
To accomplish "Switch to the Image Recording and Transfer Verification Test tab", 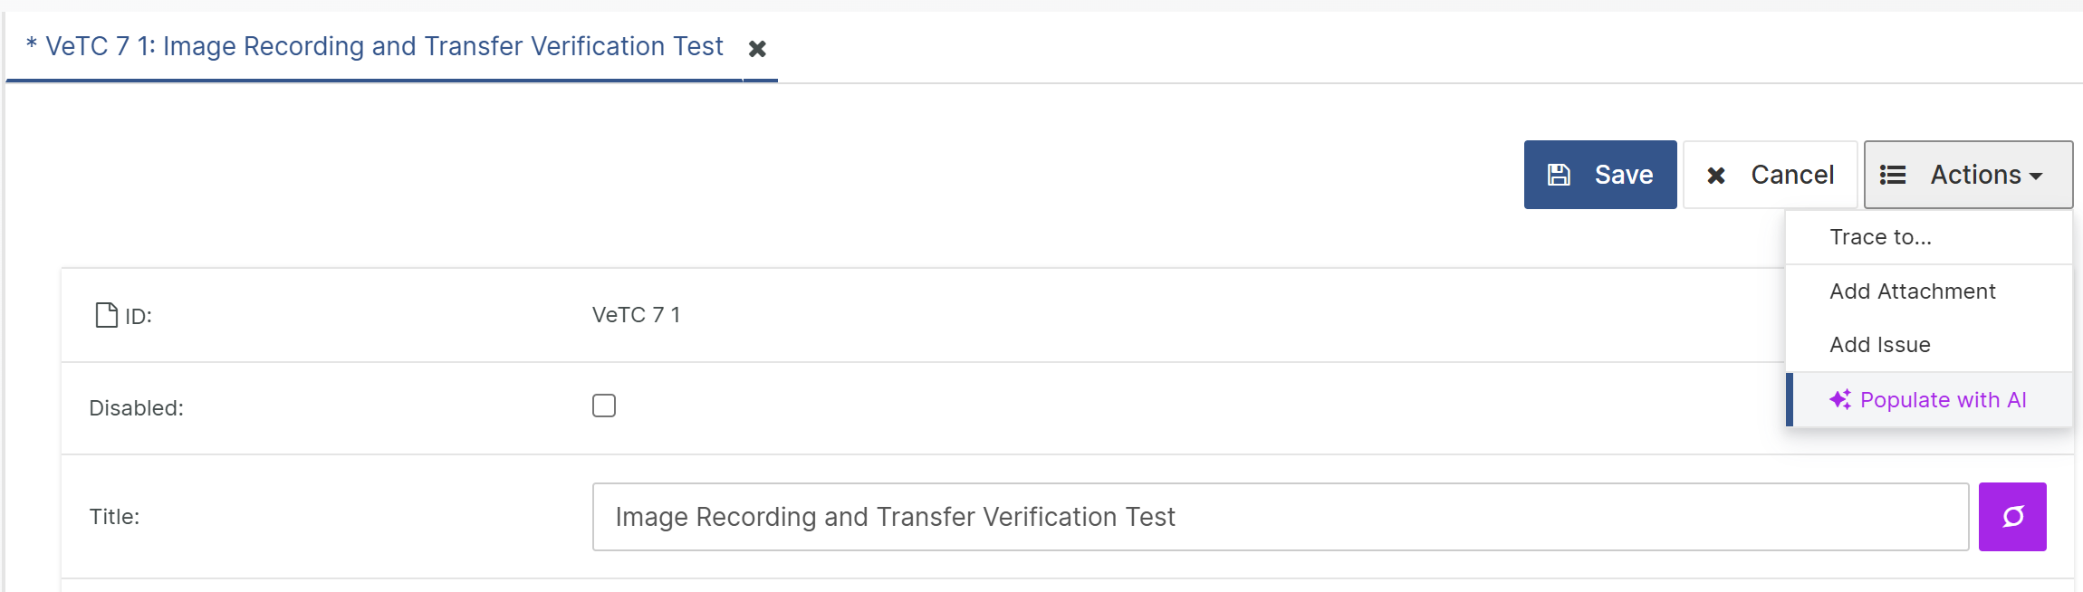I will pos(383,47).
